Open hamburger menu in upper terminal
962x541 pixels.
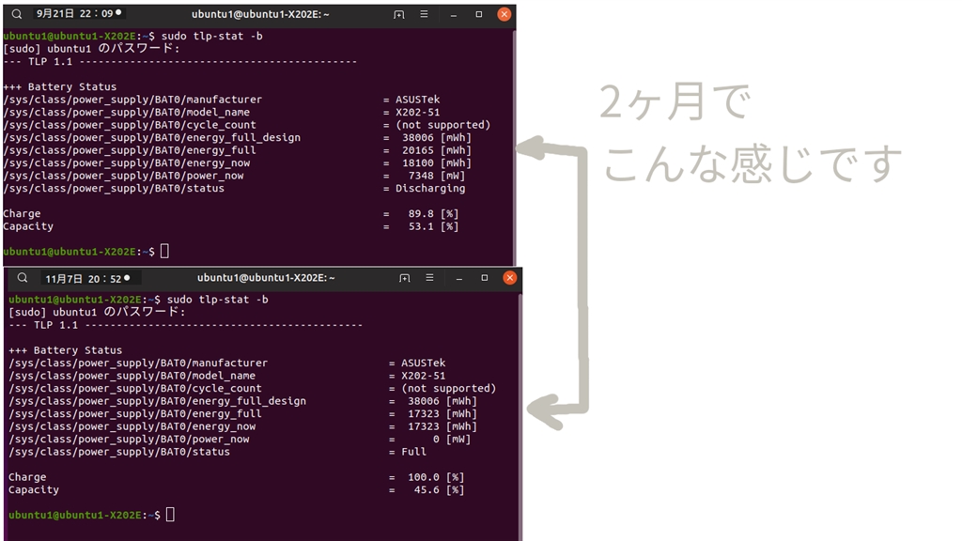[424, 14]
